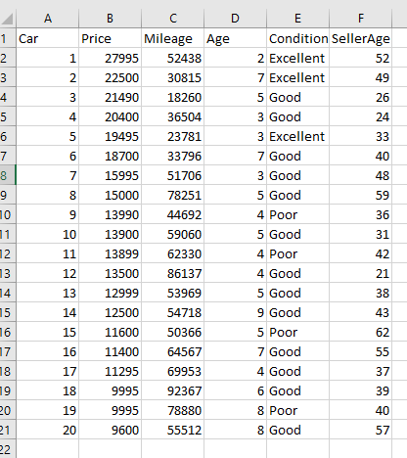The height and width of the screenshot is (458, 407).
Task: Select SellerAge cell 24
Action: pos(361,116)
